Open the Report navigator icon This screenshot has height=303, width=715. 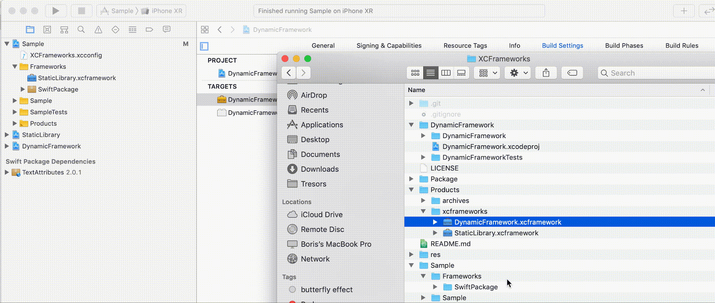(x=166, y=29)
